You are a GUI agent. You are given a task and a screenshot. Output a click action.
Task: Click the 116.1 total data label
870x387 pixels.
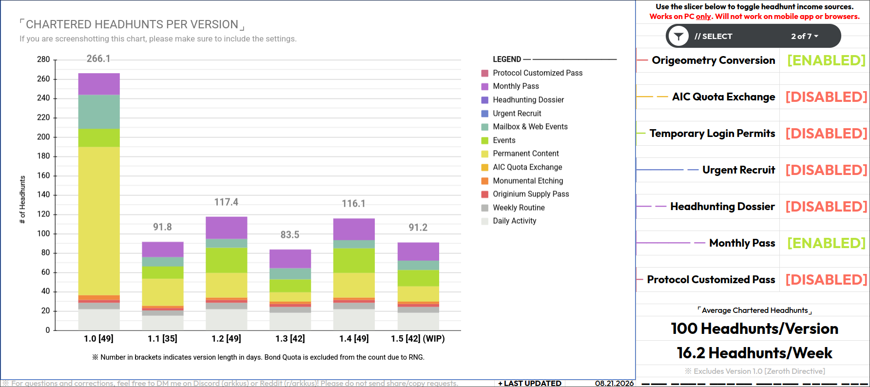click(354, 204)
